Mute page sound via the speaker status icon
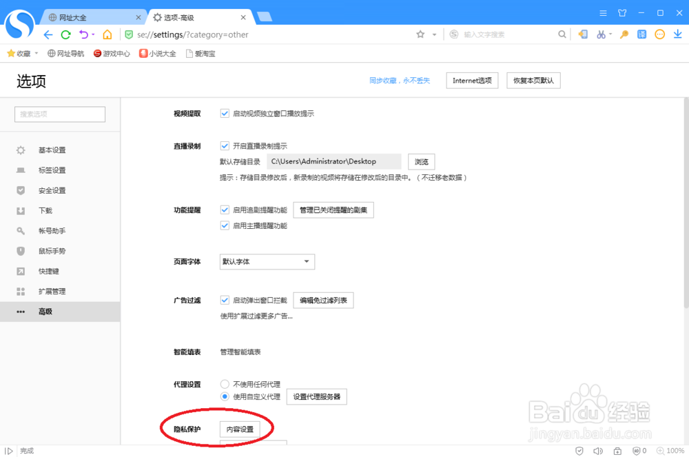 [x=598, y=450]
